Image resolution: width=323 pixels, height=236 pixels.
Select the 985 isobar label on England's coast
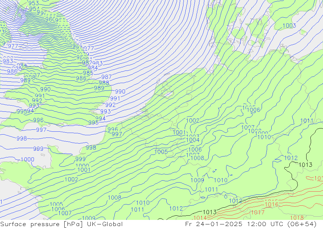[x=88, y=73]
